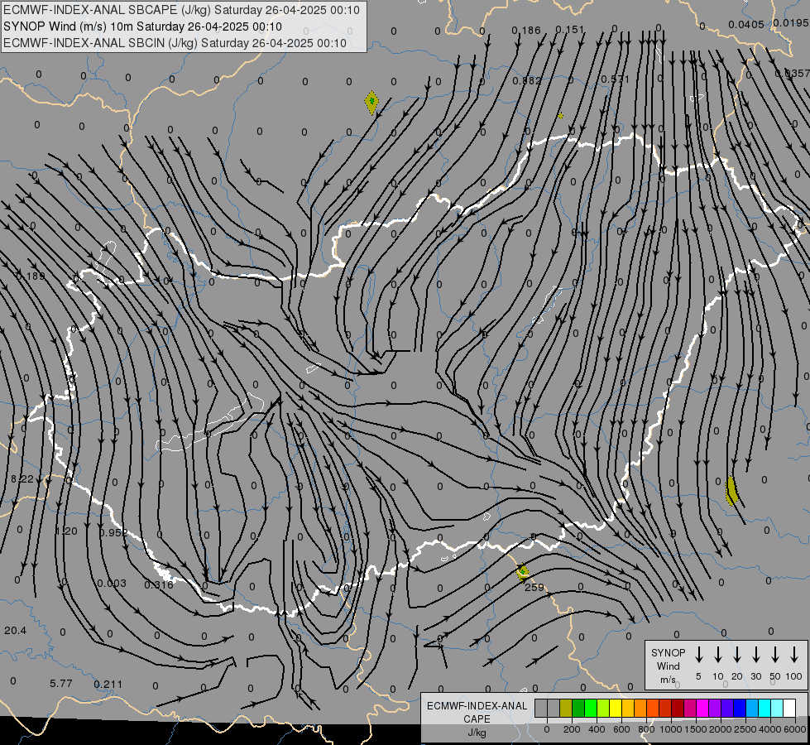This screenshot has width=810, height=745.
Task: Click the map value 0.151
Action: click(x=570, y=30)
